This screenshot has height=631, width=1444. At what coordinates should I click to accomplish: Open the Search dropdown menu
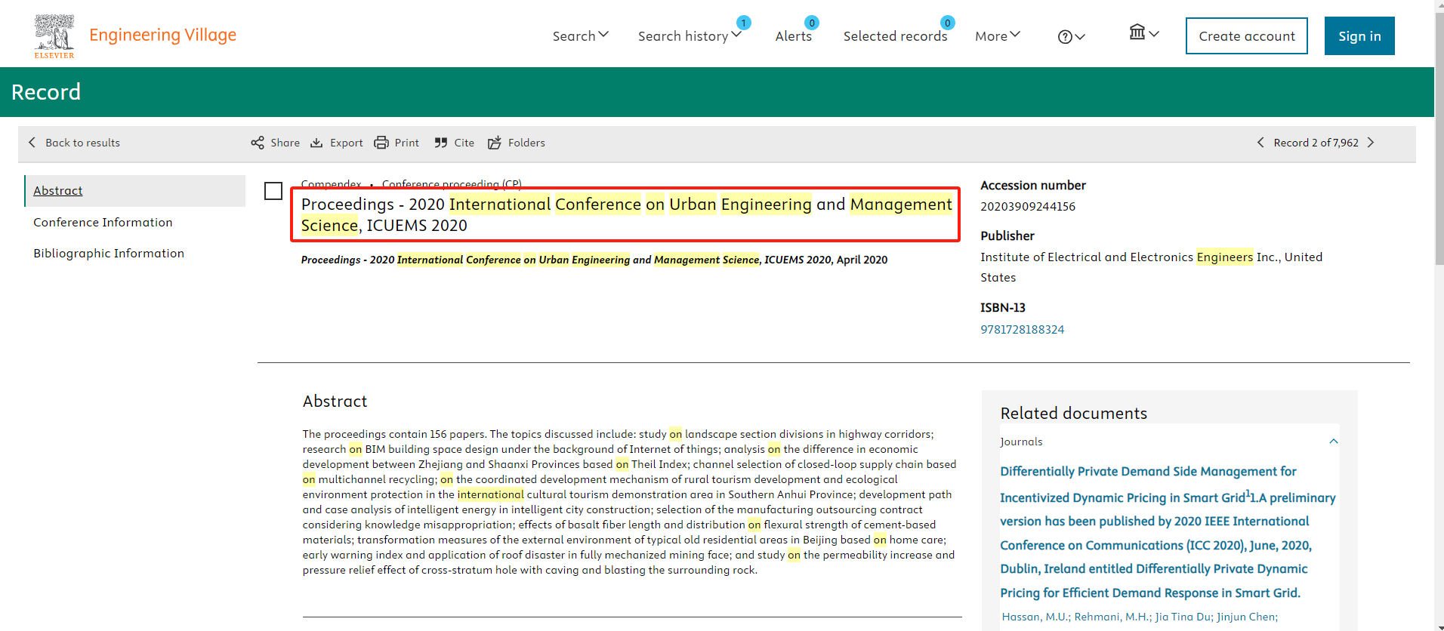coord(580,35)
